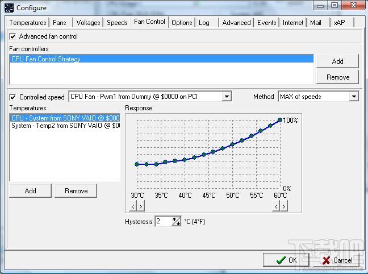Uncheck the Controlled speed checkbox
Viewport: 368px width, 274px height.
[x=12, y=97]
